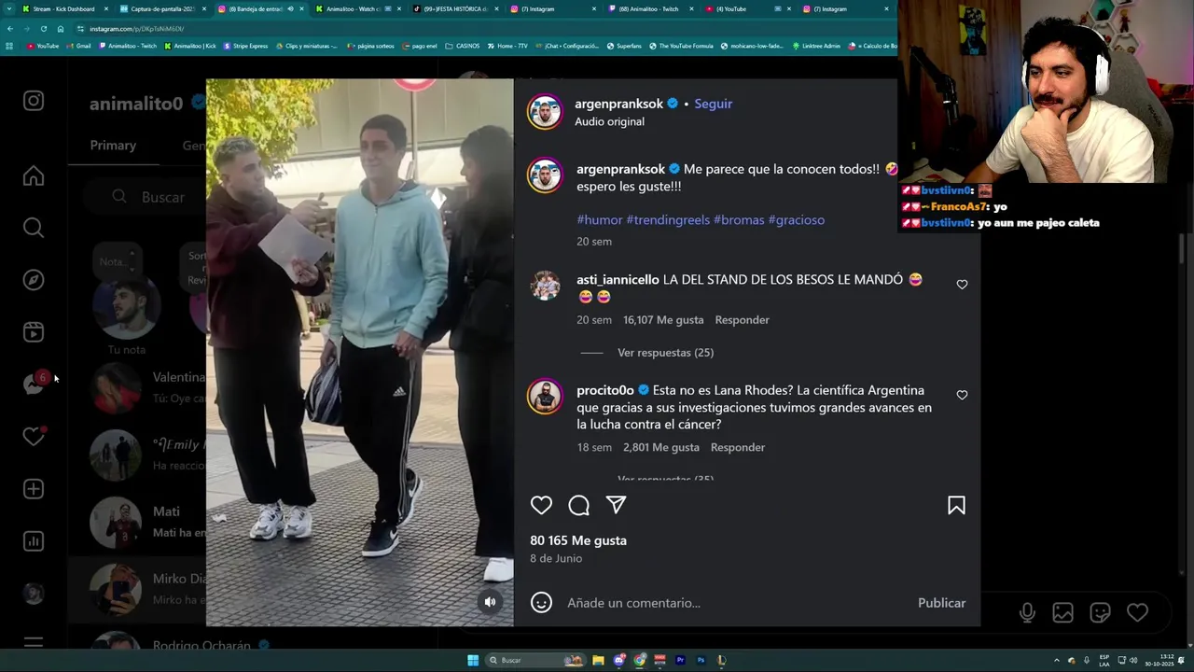Screen dimensions: 1194x672
Task: Open the Reels icon in sidebar
Action: click(34, 332)
